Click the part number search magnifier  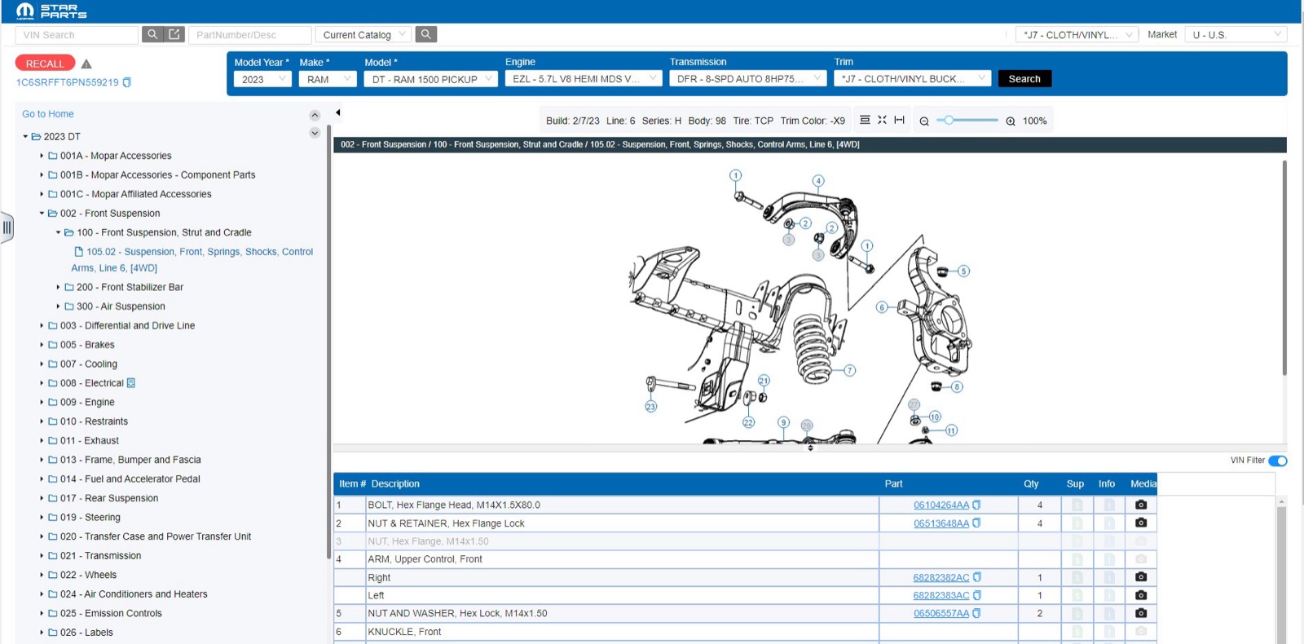click(425, 34)
